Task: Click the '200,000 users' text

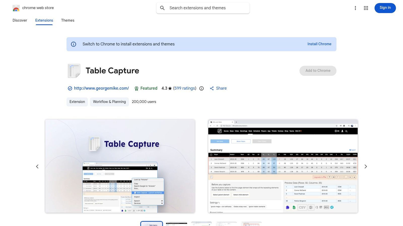Action: pos(144,102)
